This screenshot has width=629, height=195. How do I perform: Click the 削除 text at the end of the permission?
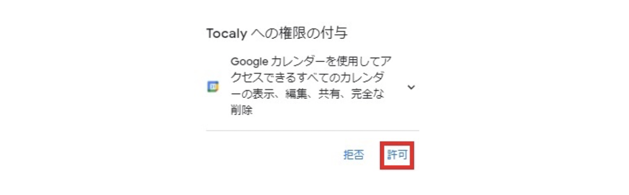(x=241, y=111)
